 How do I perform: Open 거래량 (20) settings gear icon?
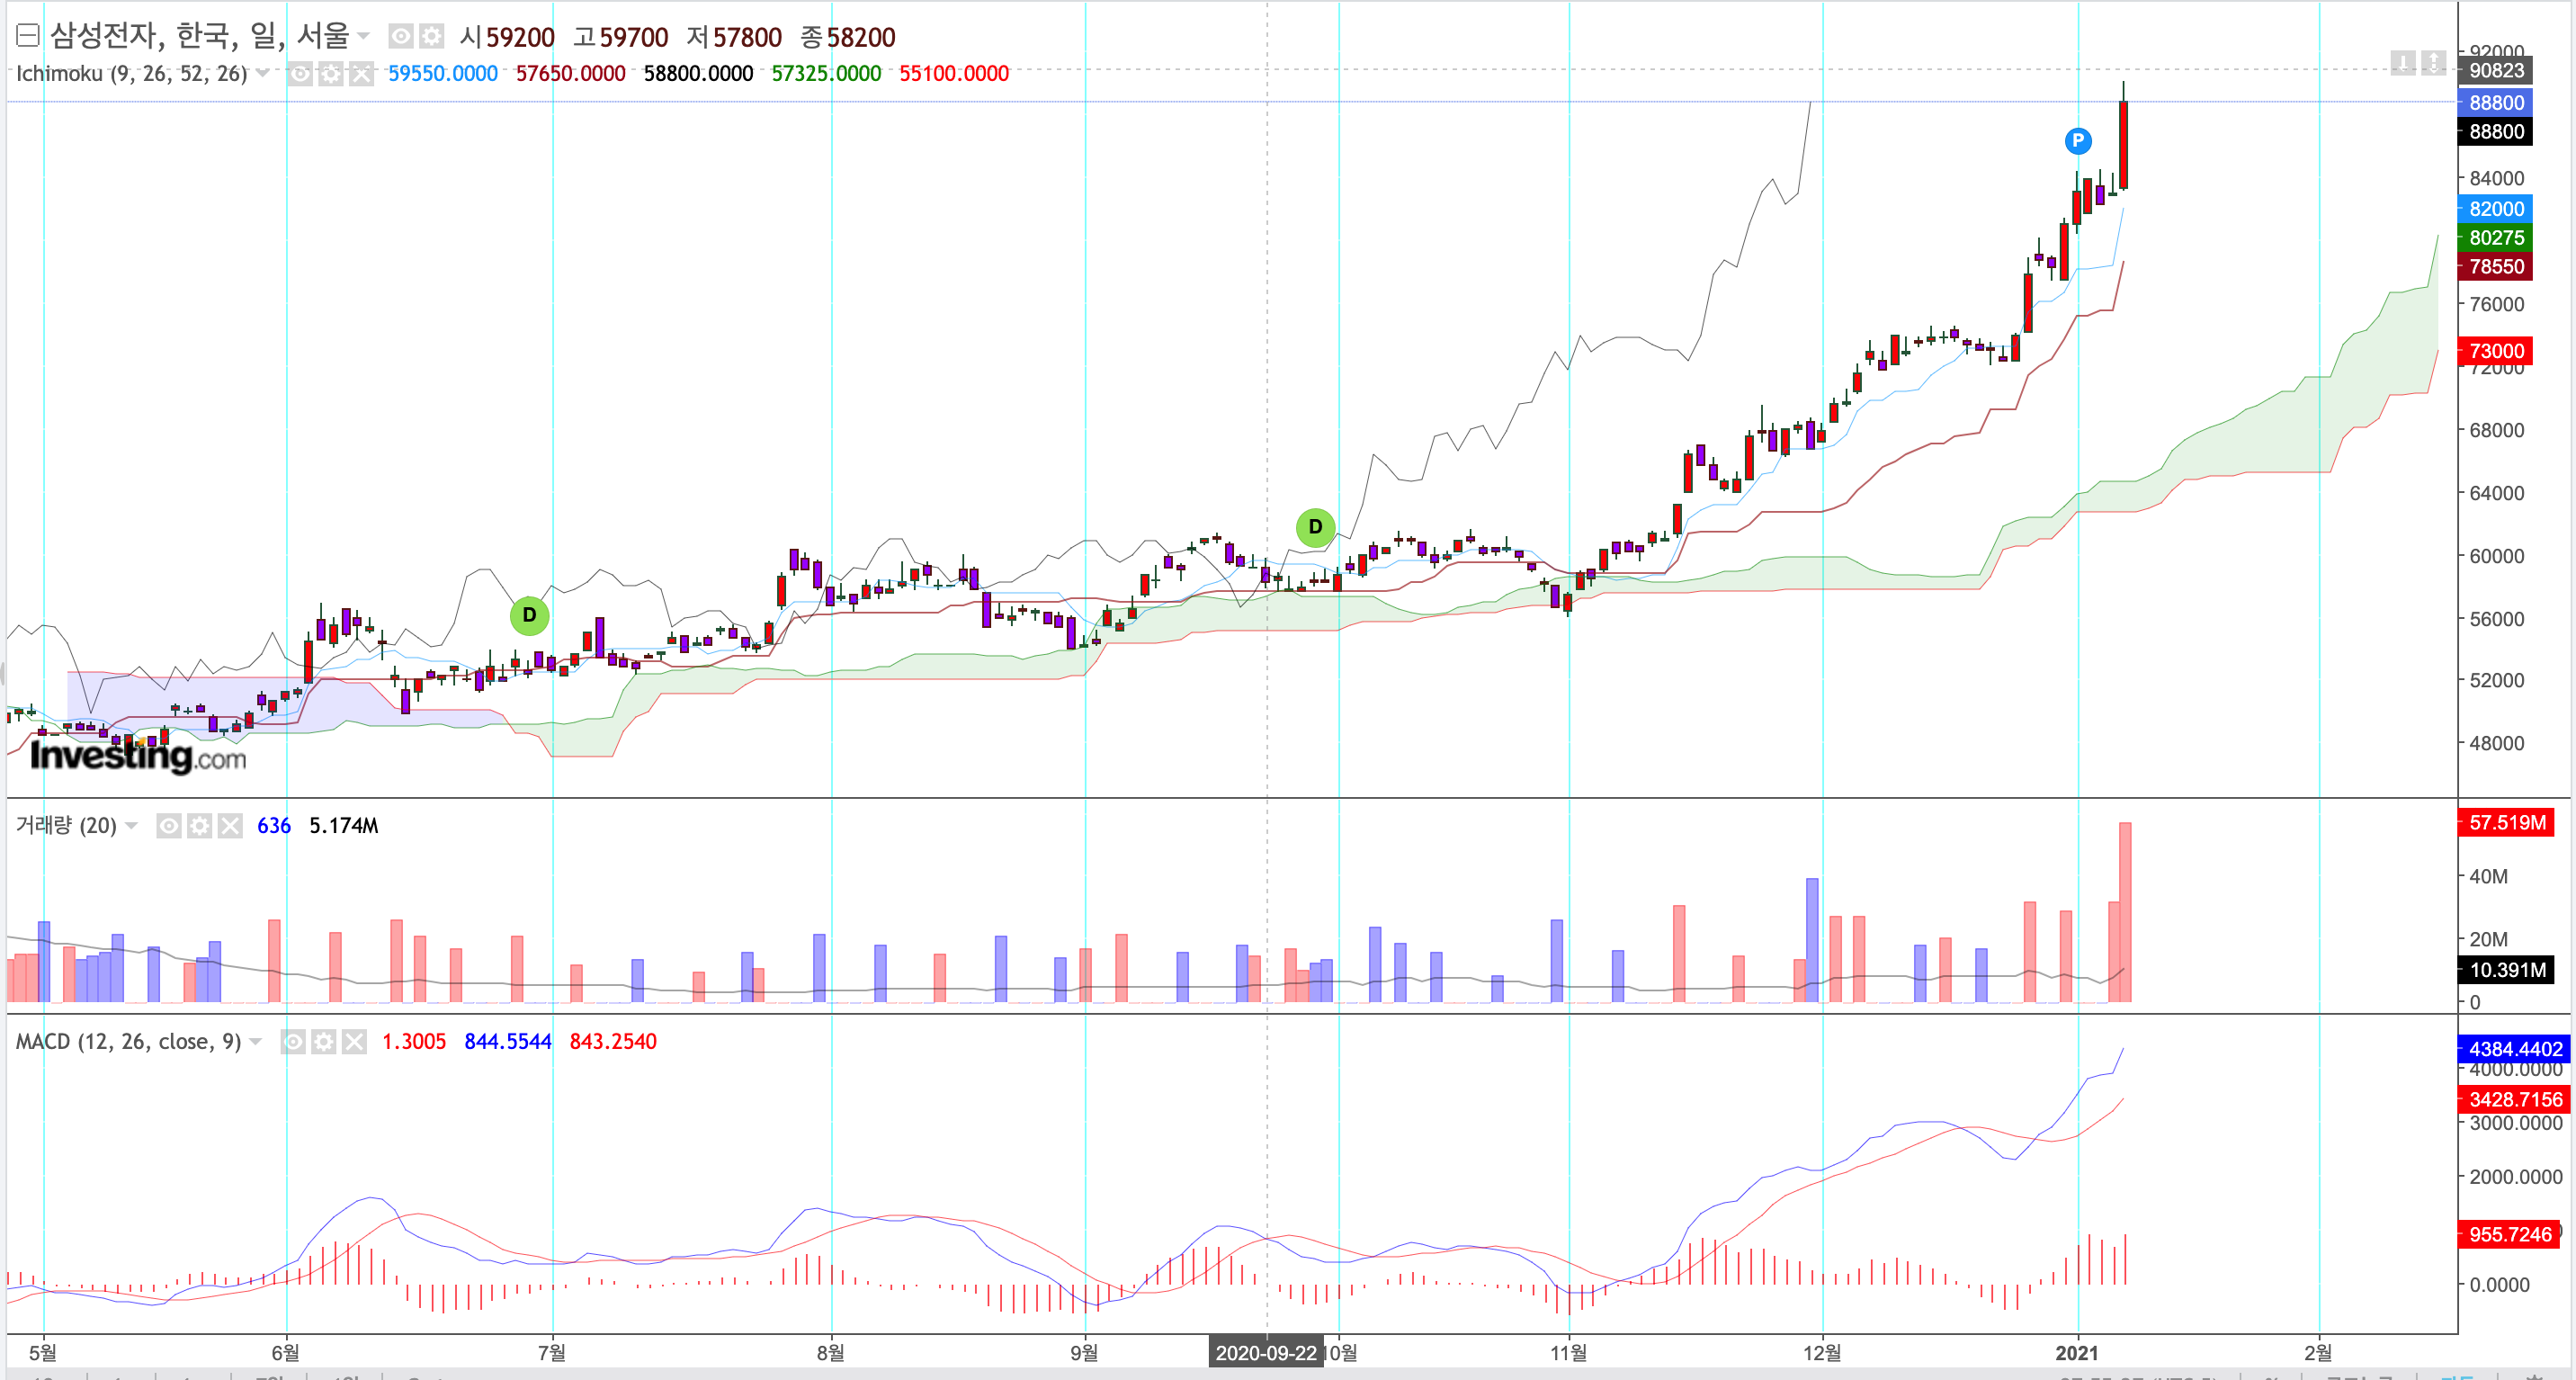(x=200, y=825)
